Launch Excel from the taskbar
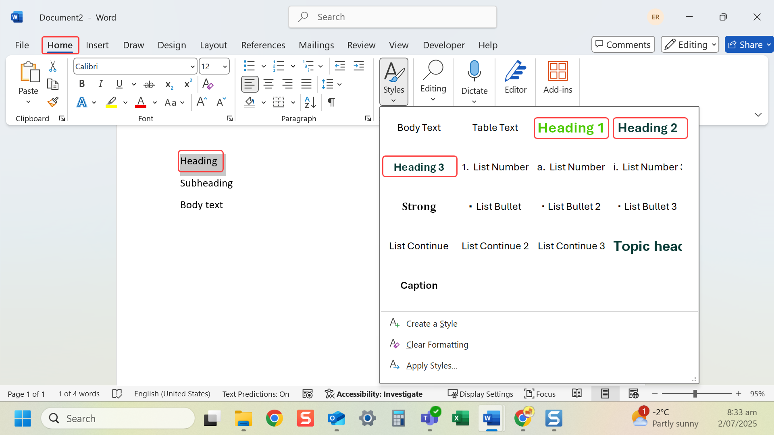Screen dimensions: 774x435 (461, 418)
